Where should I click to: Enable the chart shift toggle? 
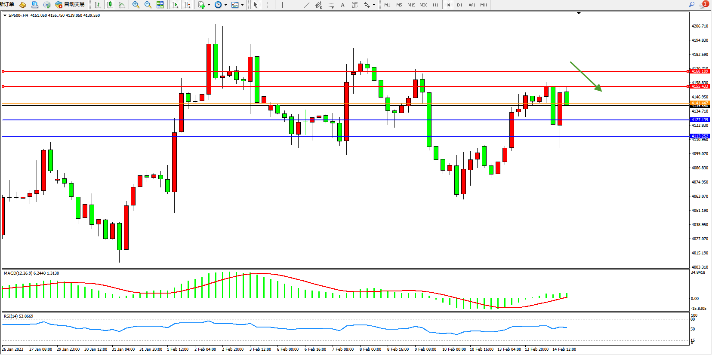pyautogui.click(x=187, y=5)
